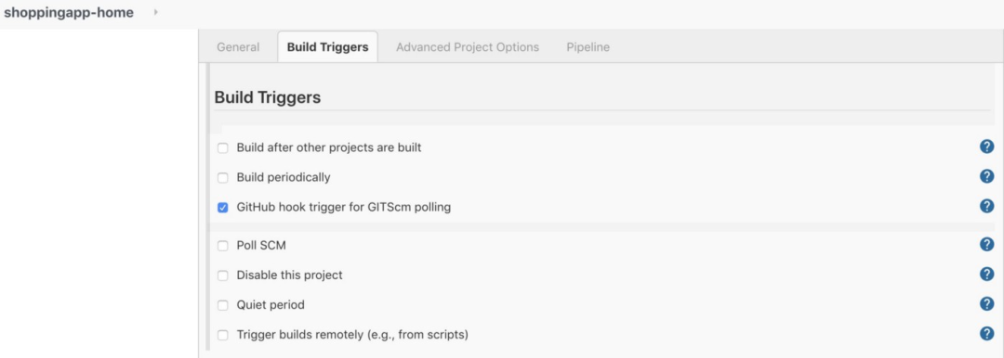This screenshot has width=1004, height=358.
Task: Show help for GitHub hook trigger option
Action: tap(986, 206)
